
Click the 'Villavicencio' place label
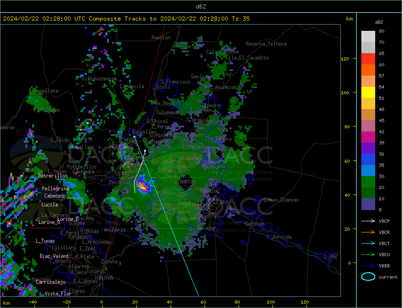(99, 79)
